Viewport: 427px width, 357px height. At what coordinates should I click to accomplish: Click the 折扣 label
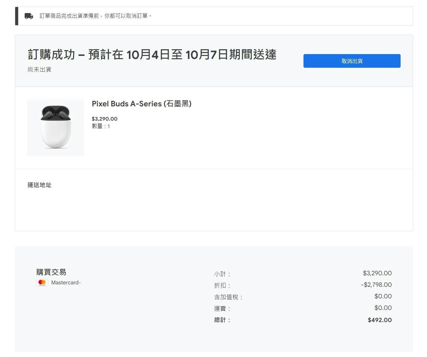[222, 285]
